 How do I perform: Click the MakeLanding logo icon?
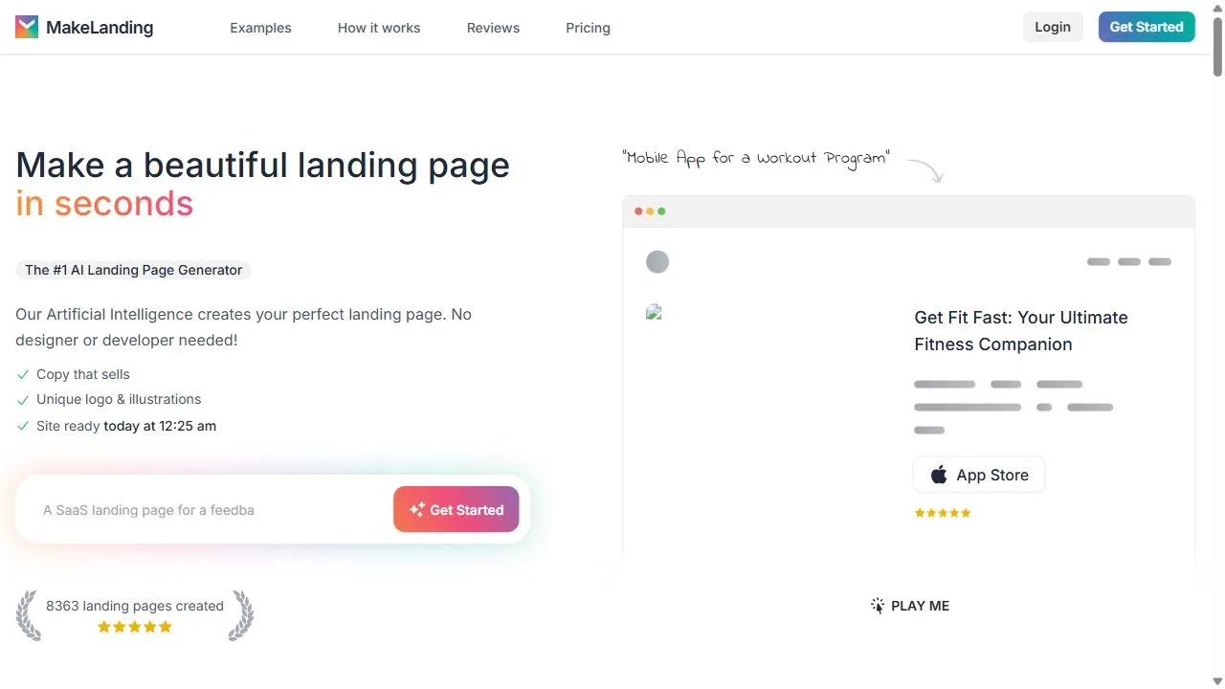27,27
